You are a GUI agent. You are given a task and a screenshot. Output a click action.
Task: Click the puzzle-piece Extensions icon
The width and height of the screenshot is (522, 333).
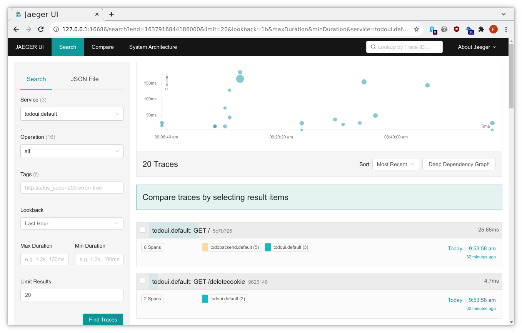481,29
